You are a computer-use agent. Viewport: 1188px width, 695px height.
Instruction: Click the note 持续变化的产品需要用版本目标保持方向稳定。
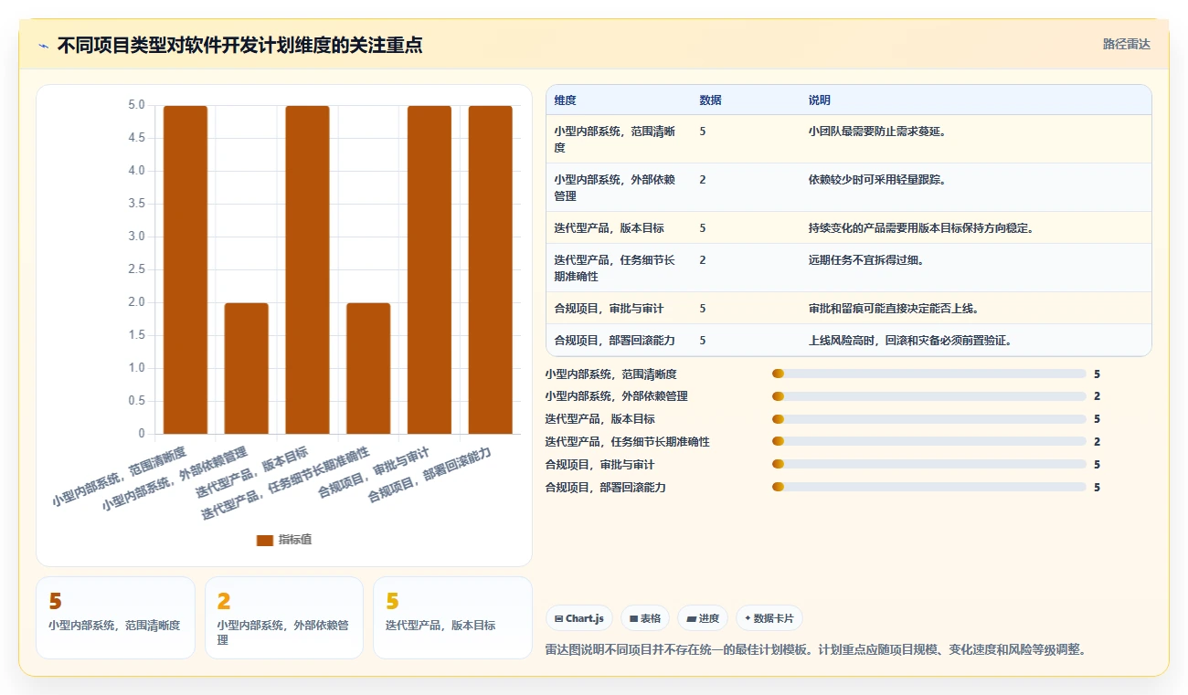click(921, 228)
